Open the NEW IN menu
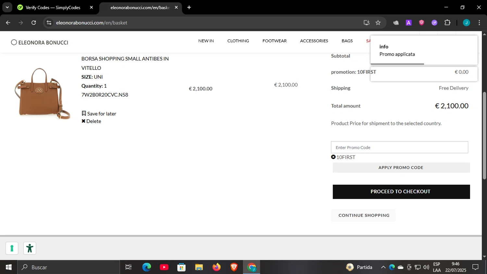The image size is (487, 274). coord(206,41)
